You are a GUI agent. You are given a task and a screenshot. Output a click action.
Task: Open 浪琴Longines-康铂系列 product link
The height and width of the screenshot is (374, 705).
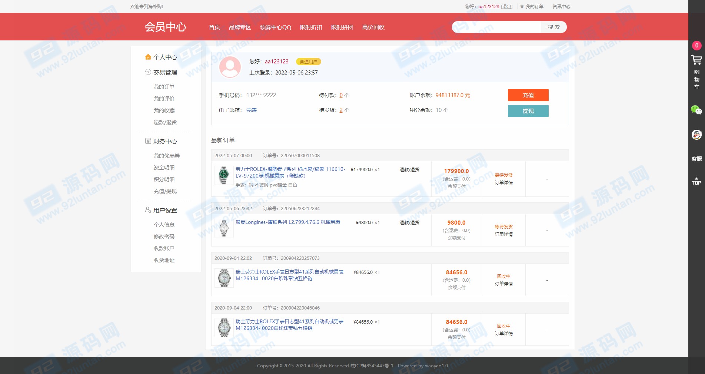point(288,222)
